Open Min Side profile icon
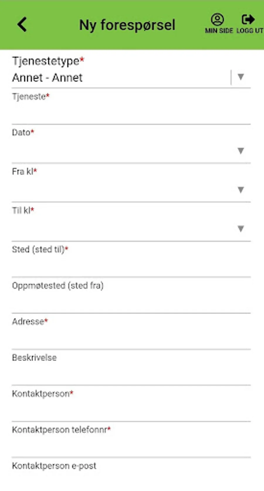This screenshot has width=264, height=491. tap(217, 20)
